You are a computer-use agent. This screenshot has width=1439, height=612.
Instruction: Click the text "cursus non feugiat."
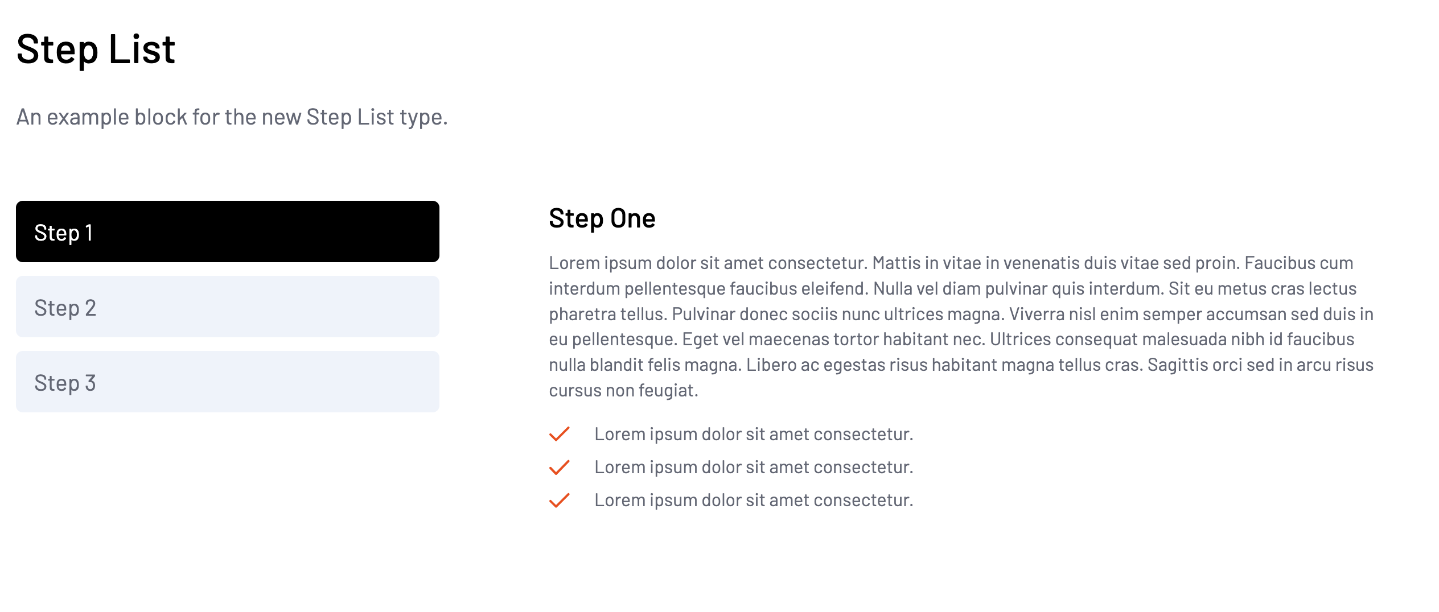tap(623, 390)
